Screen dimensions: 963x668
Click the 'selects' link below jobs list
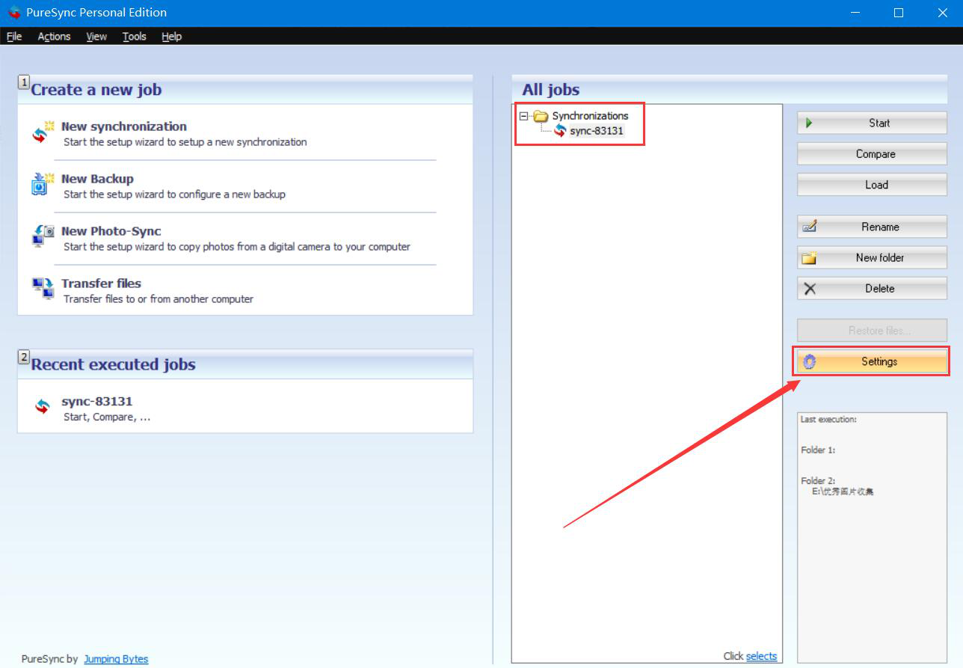(761, 656)
